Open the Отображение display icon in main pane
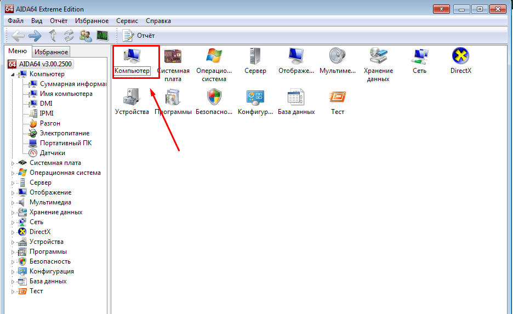 coord(296,61)
